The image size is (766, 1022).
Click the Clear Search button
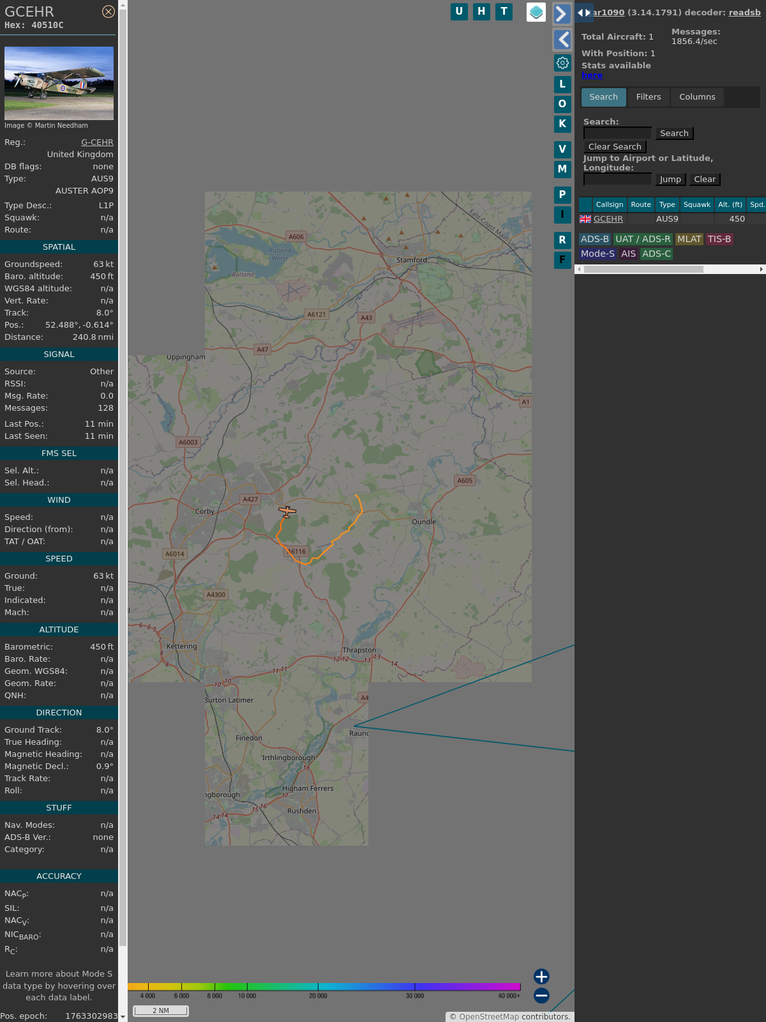615,147
